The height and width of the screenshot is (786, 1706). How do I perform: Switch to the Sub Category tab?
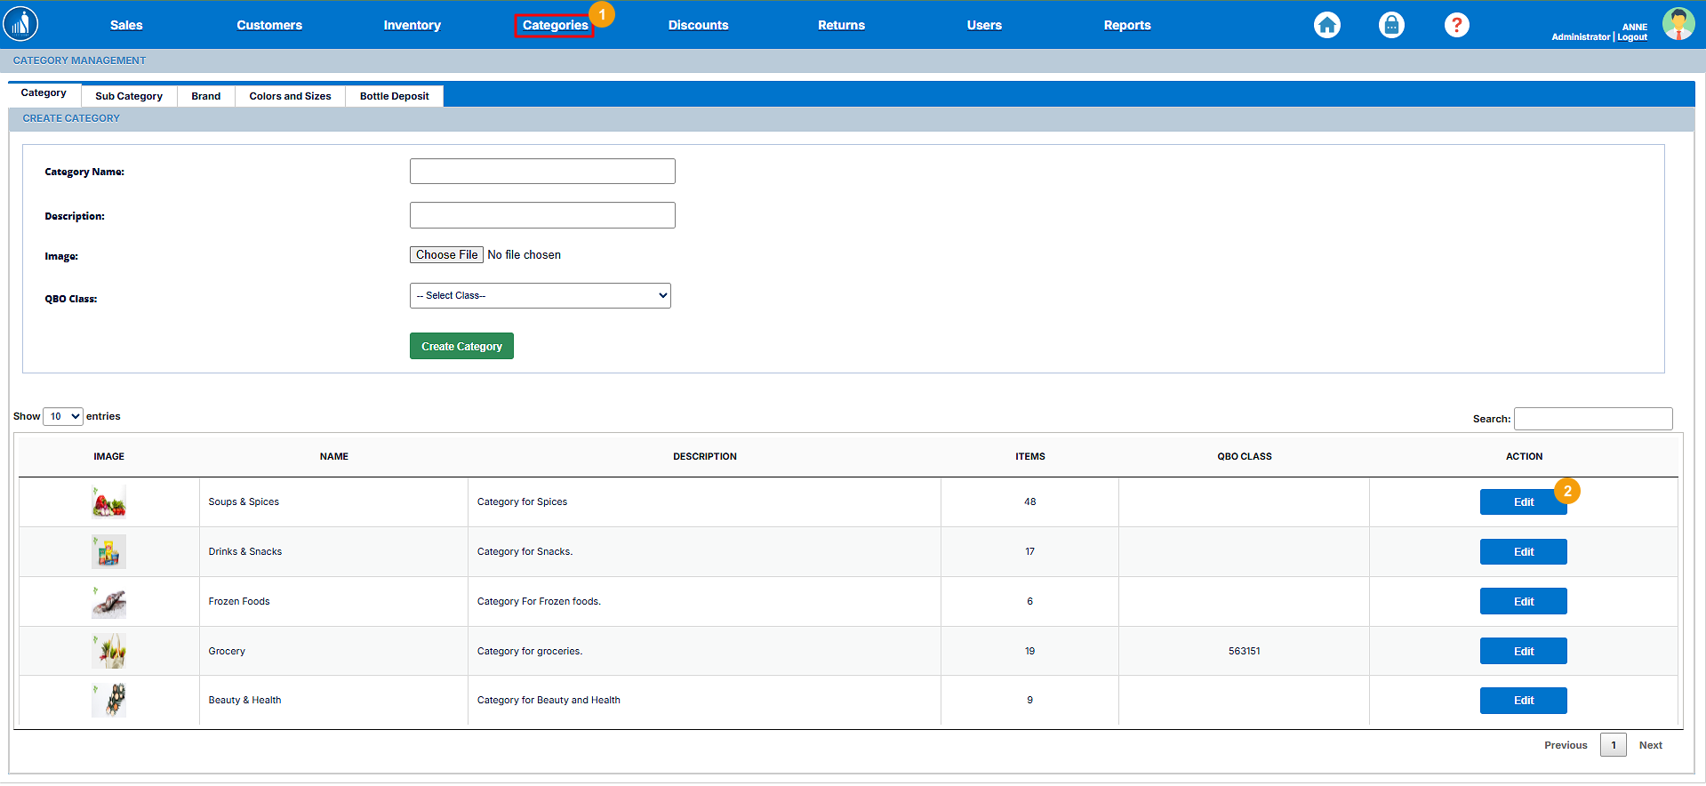click(129, 96)
